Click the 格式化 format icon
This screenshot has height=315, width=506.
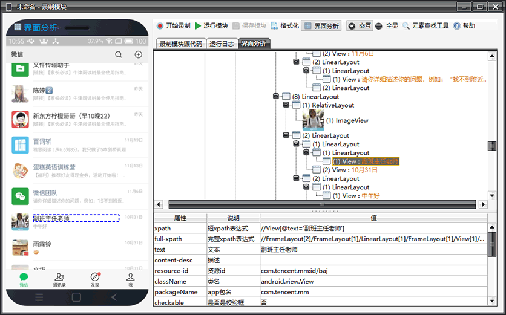pyautogui.click(x=274, y=26)
